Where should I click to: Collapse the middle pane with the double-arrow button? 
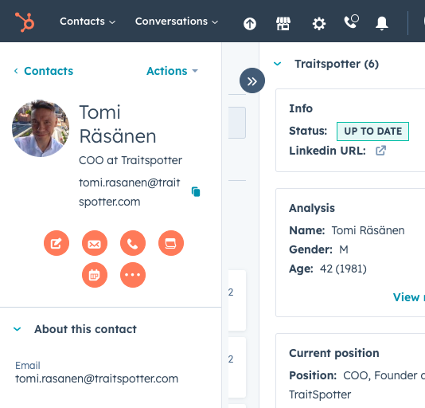point(252,80)
